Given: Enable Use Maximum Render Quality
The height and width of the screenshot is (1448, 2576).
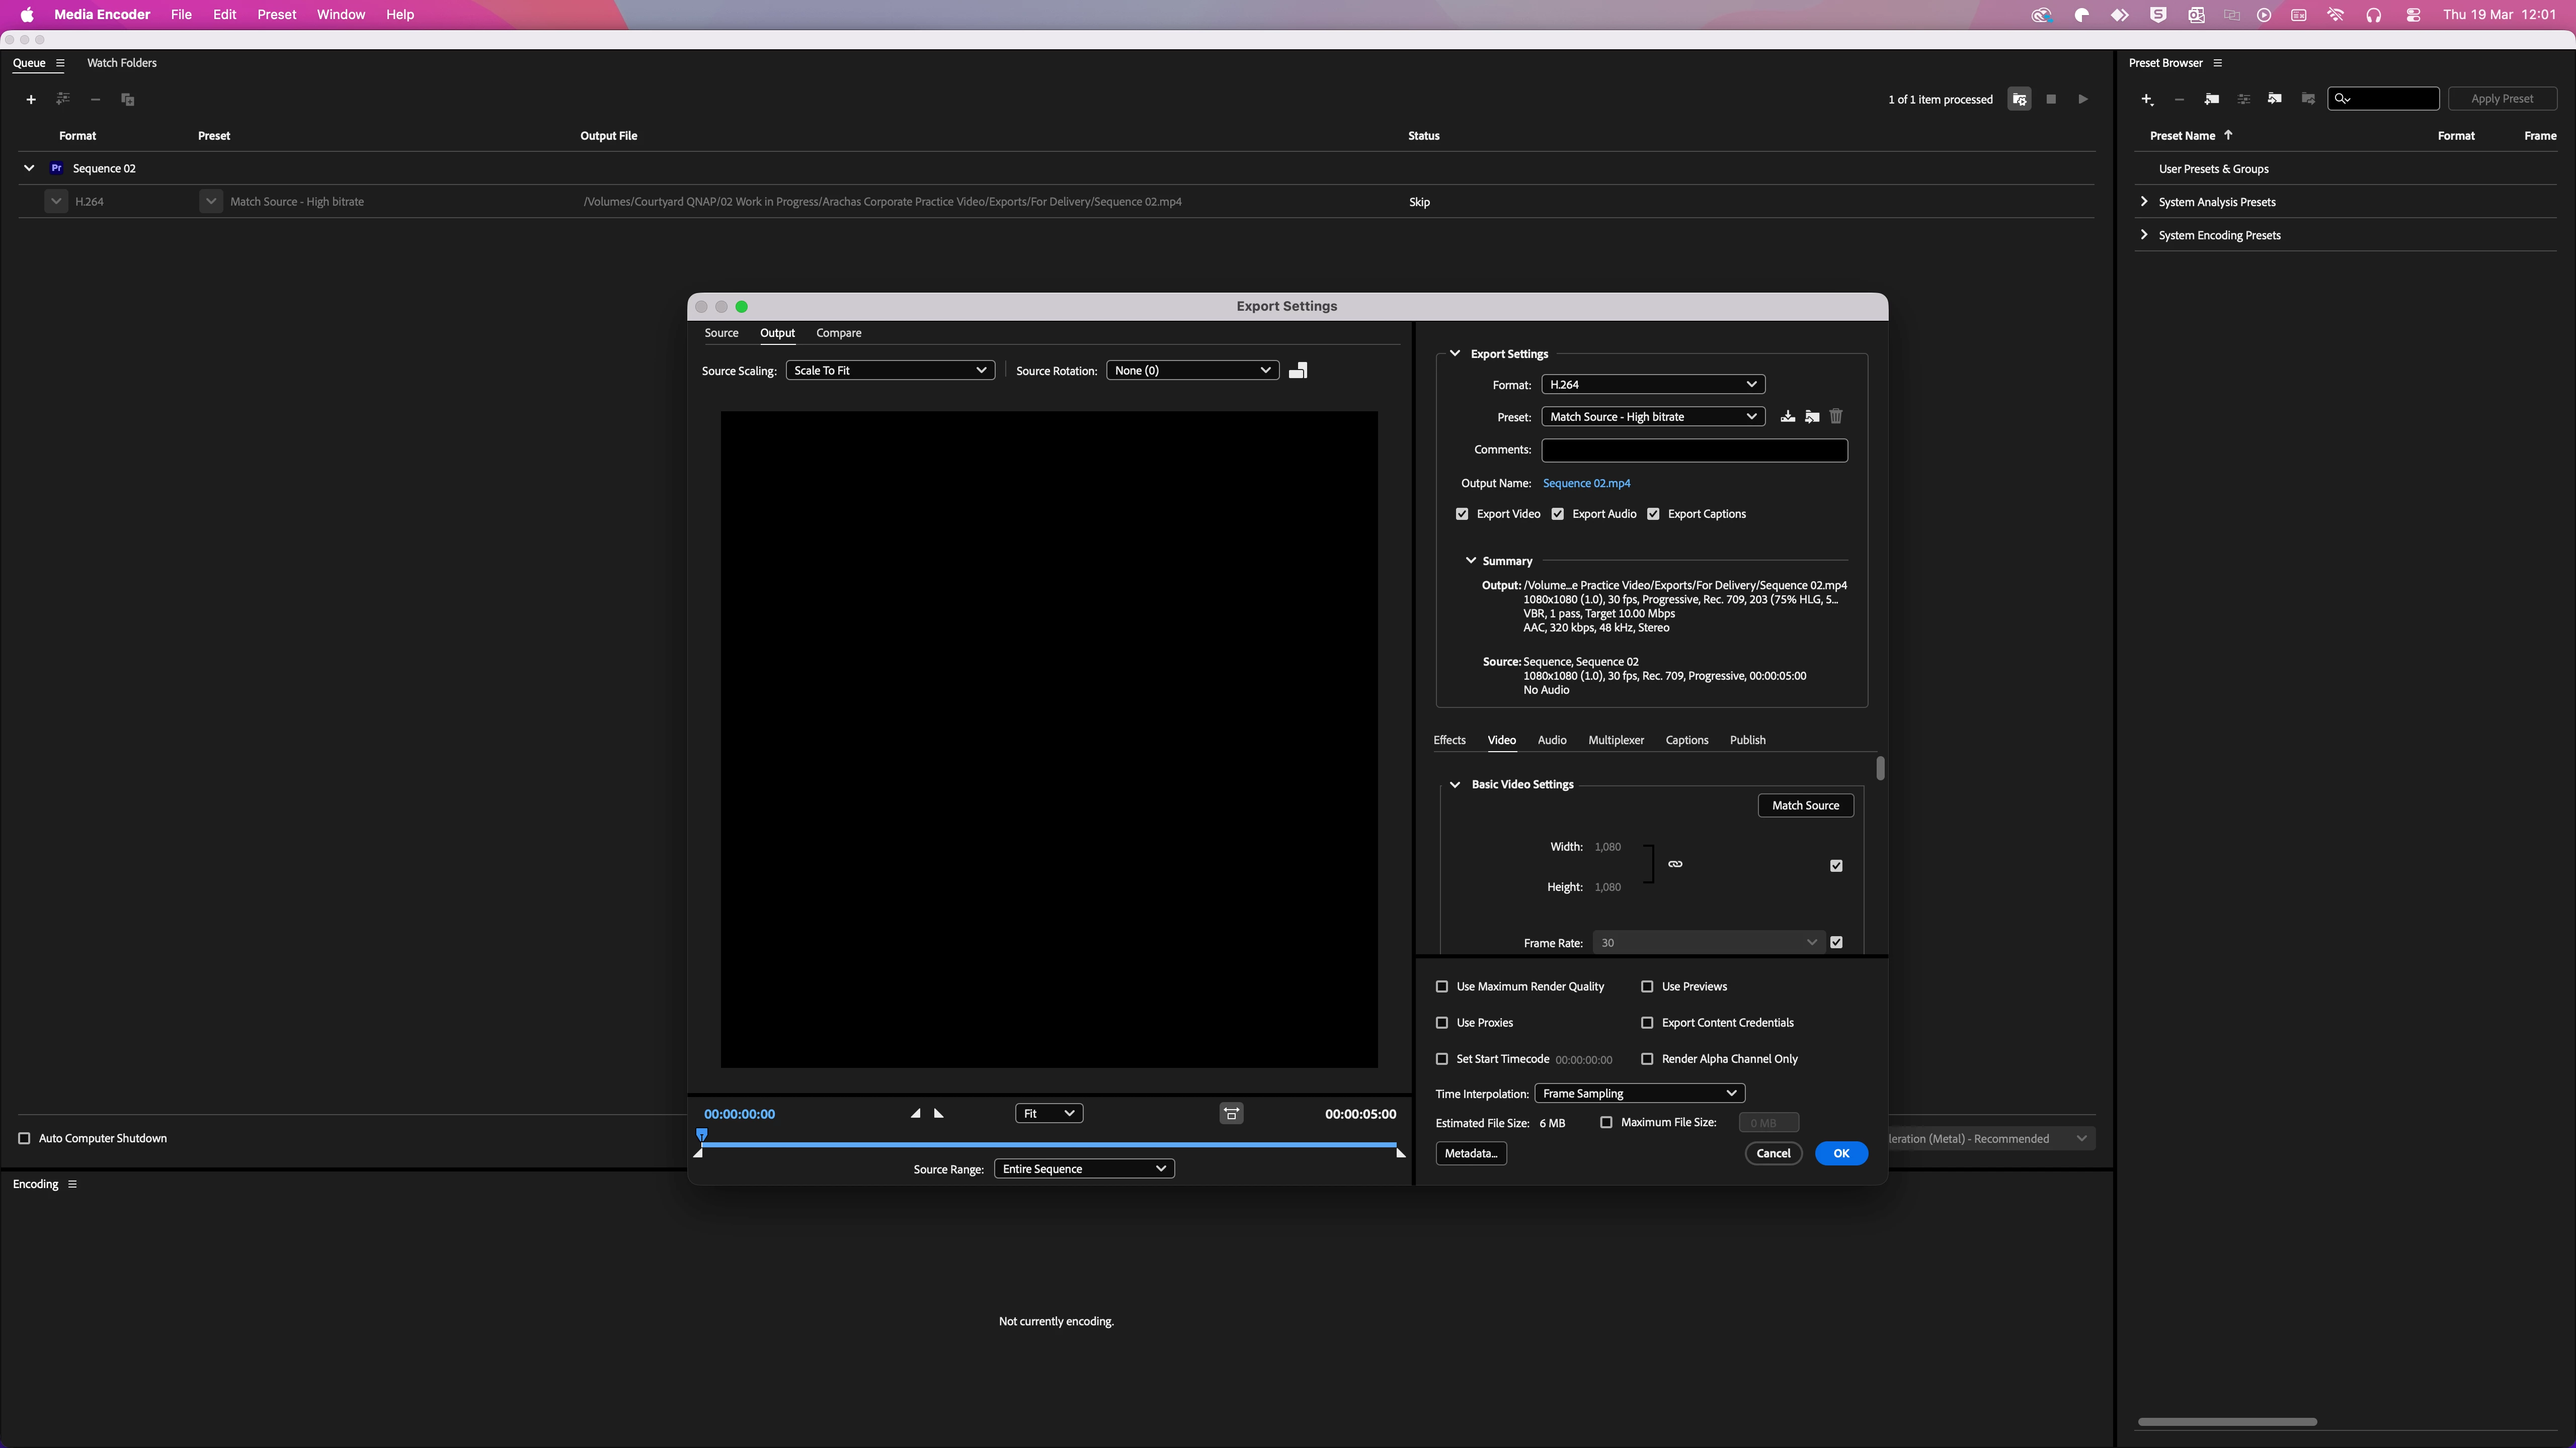Looking at the screenshot, I should click(1442, 986).
